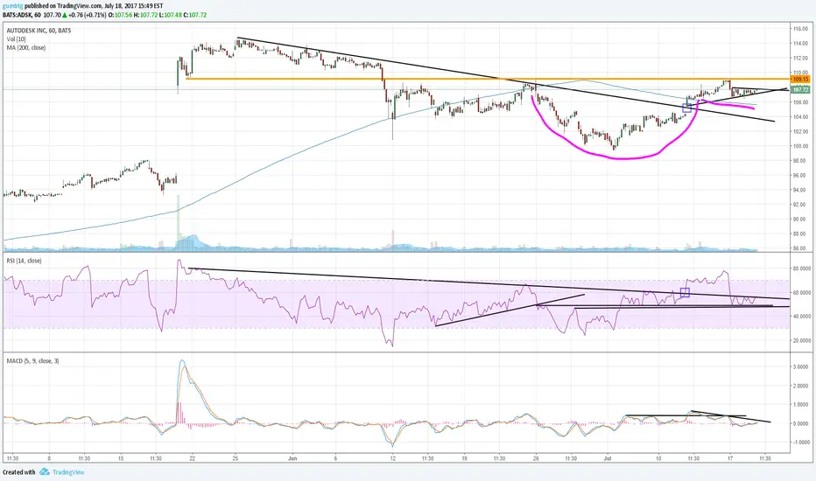Click the AUTODESK INC, 60, BATS legend
Viewport: 816px width, 481px height.
point(39,31)
